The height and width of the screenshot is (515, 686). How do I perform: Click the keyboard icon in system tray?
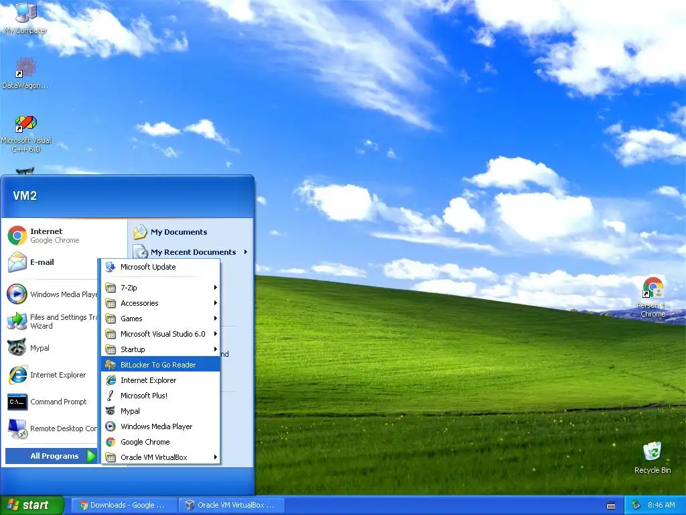611,506
